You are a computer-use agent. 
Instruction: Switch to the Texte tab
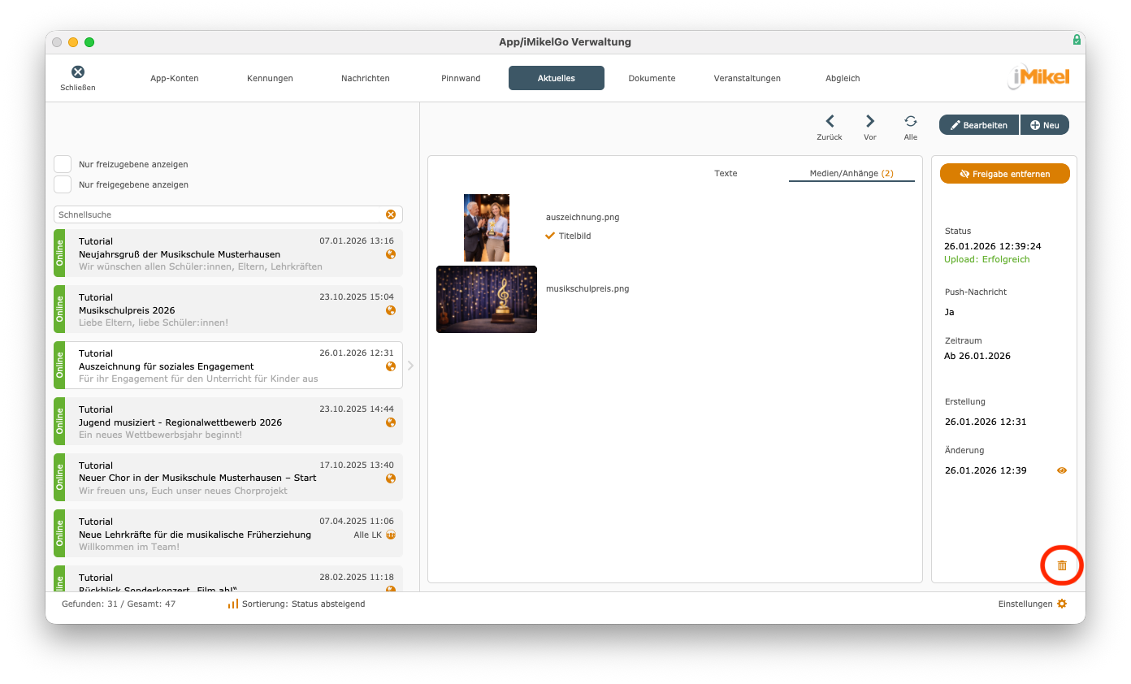[726, 173]
